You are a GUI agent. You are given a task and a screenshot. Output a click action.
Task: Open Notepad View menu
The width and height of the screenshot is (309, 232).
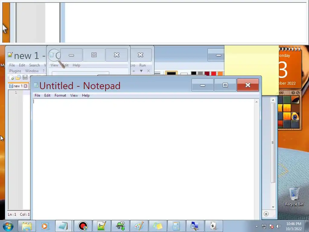click(74, 95)
